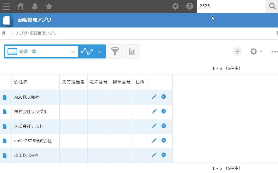The height and width of the screenshot is (173, 278).
Task: Click the 株式会社テスト company name cell
Action: tap(36, 126)
